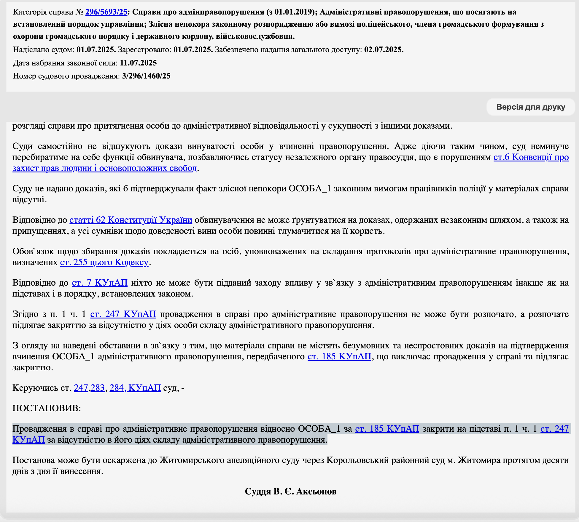
Task: Open ст. 247 КУпАП link after 'Згідно з'
Action: 123,314
